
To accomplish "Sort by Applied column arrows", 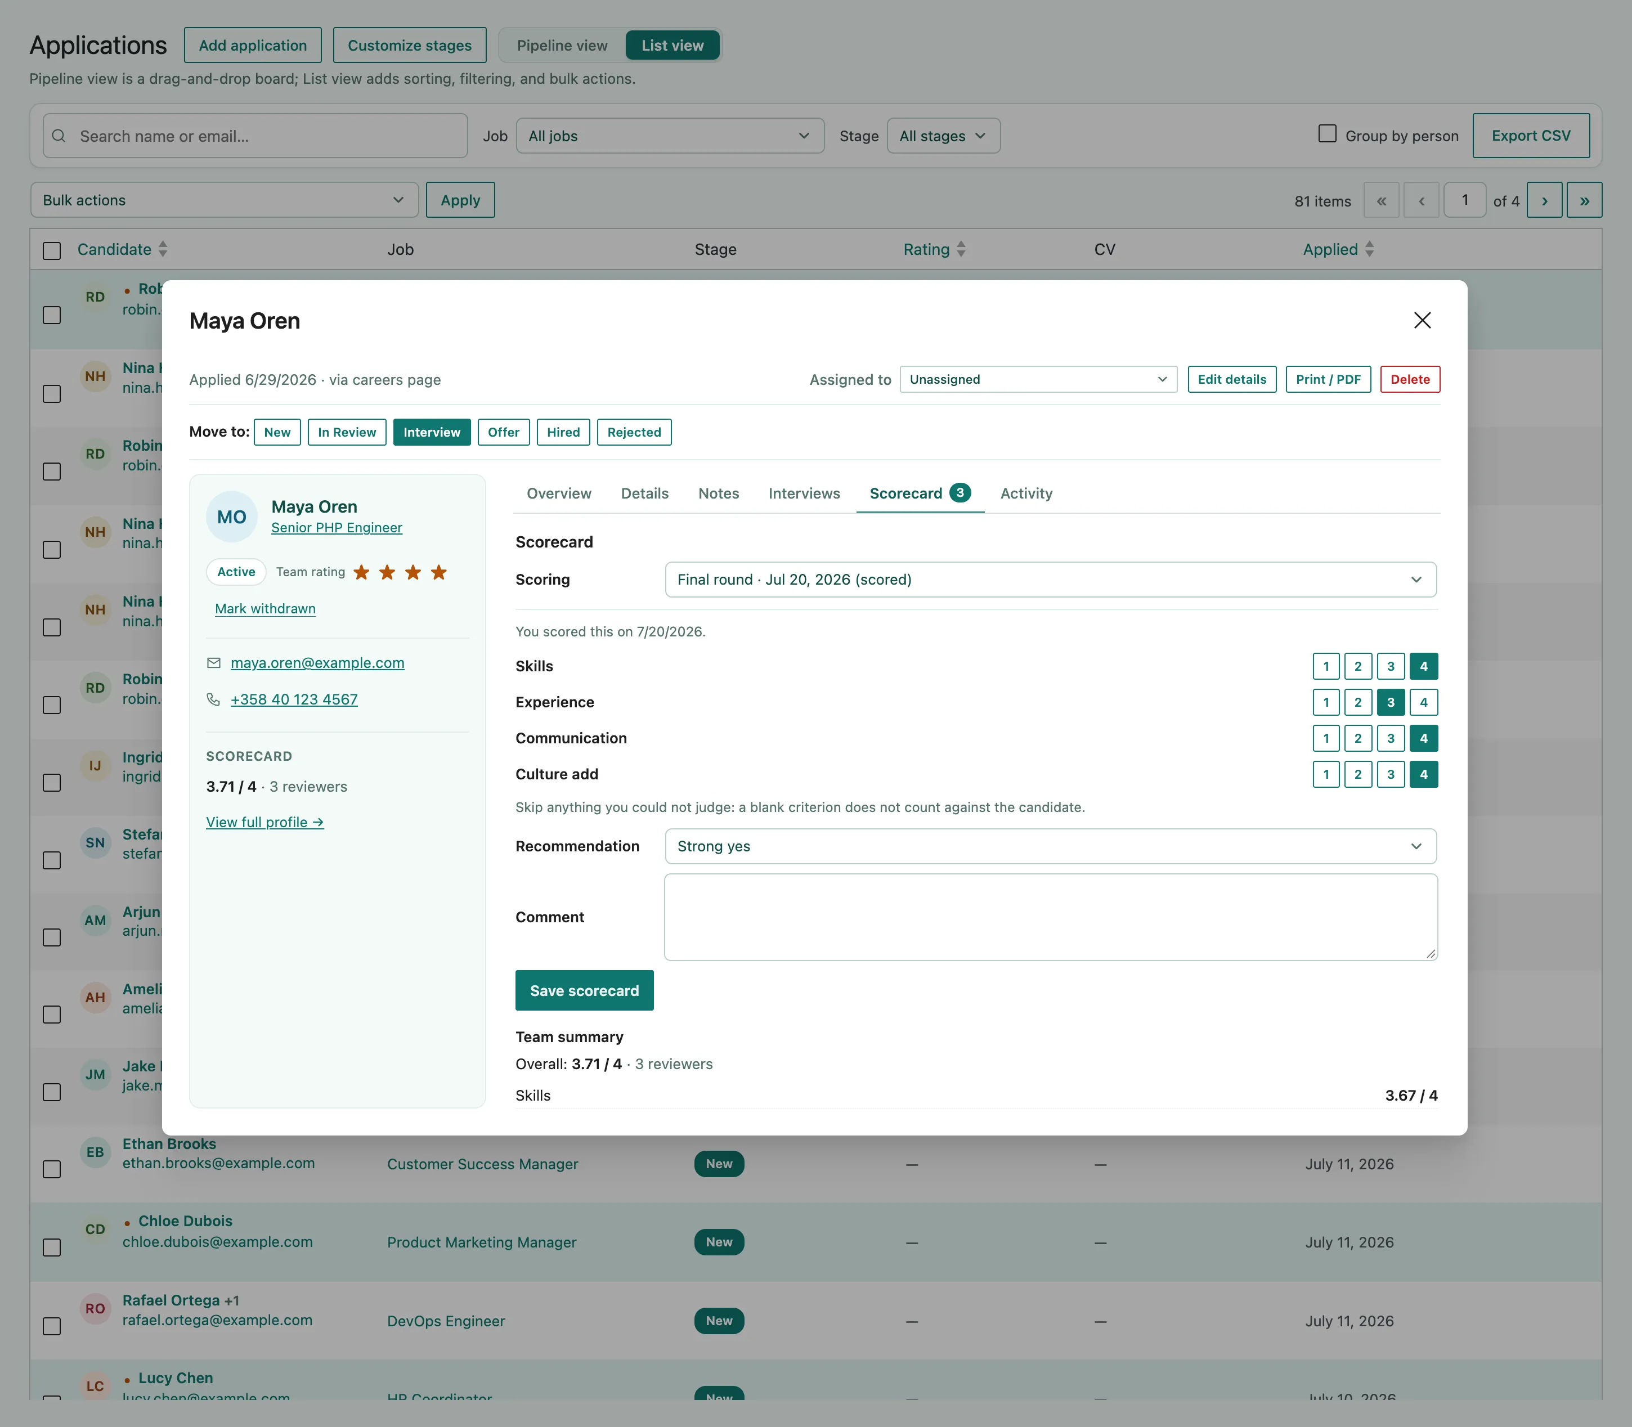I will pos(1369,249).
